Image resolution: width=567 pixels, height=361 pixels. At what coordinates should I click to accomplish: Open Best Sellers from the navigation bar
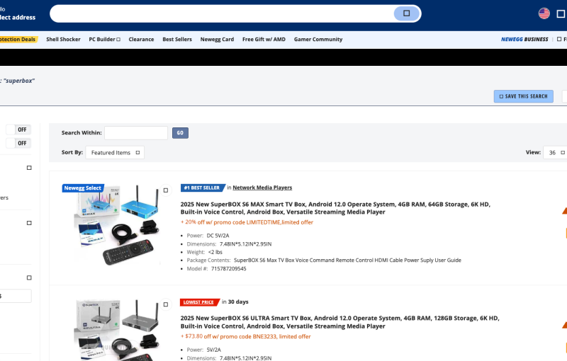[x=177, y=40]
